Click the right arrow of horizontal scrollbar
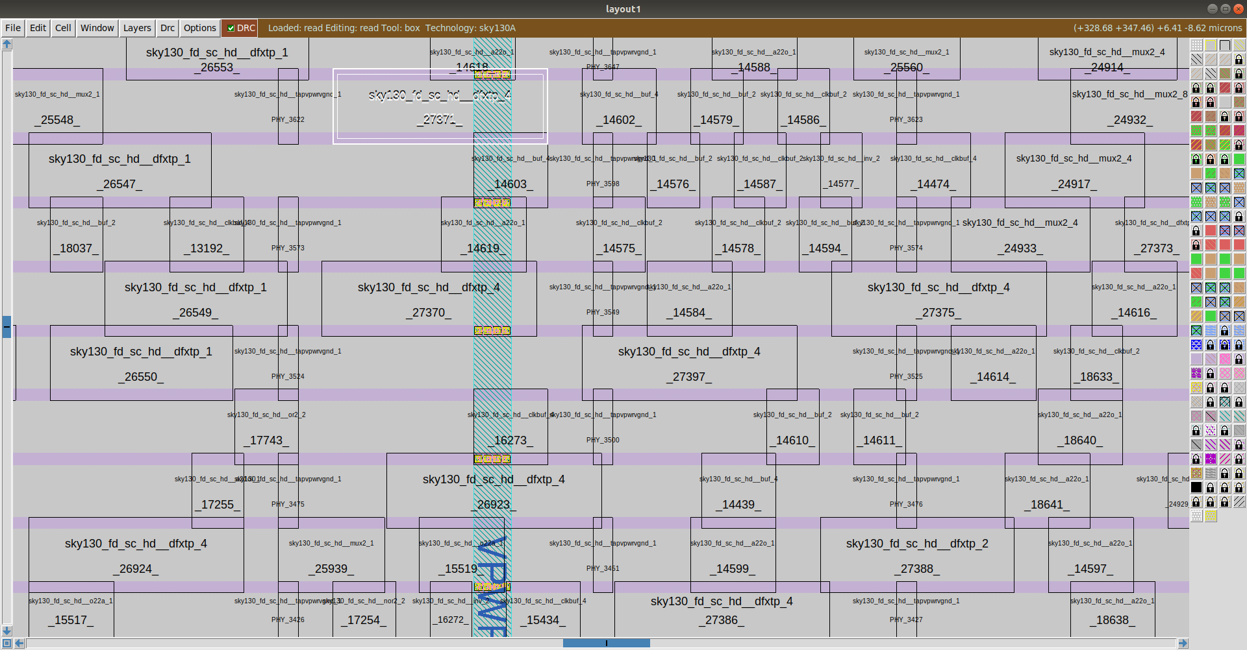 [1183, 643]
